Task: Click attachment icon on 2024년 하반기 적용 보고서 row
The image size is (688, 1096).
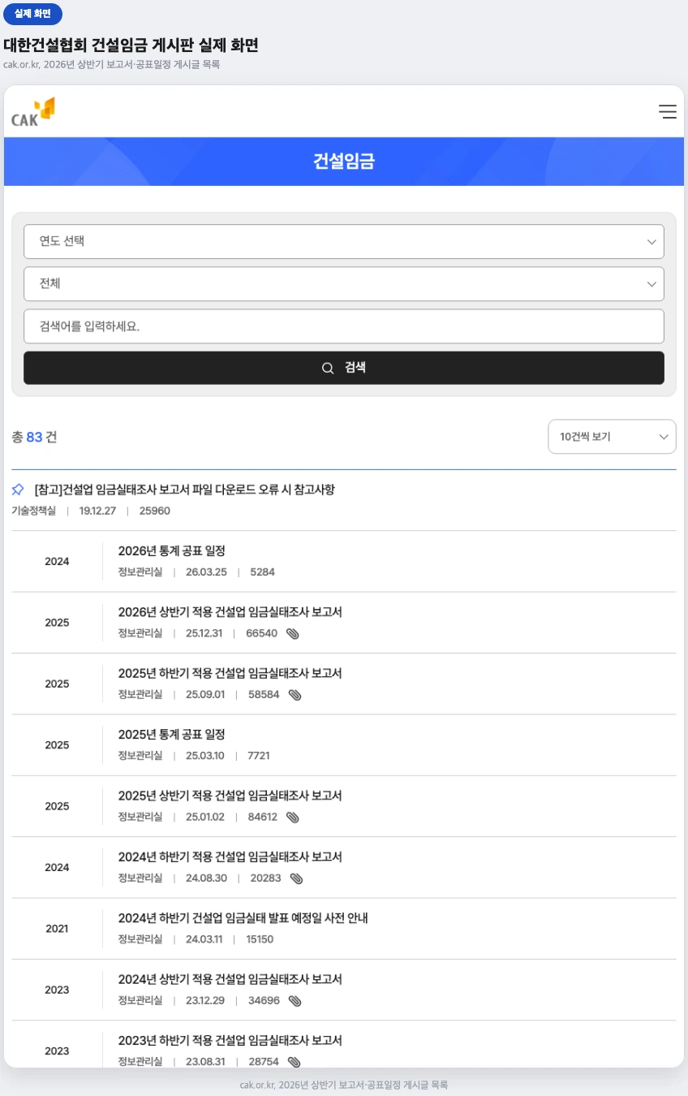Action: 297,878
